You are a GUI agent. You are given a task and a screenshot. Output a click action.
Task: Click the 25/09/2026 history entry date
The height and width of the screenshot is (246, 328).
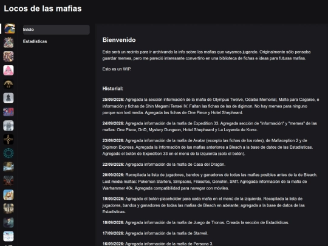click(x=113, y=100)
